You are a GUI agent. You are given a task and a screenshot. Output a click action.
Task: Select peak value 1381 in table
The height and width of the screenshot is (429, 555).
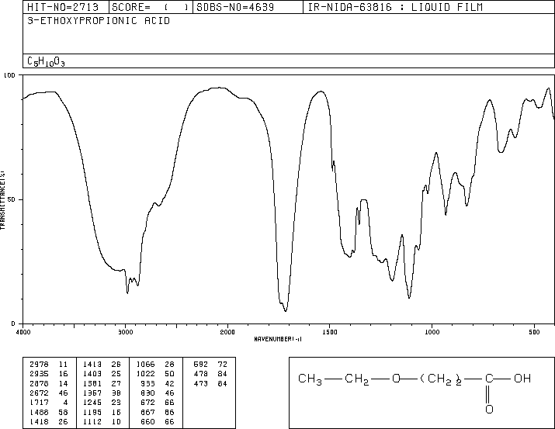tap(92, 383)
